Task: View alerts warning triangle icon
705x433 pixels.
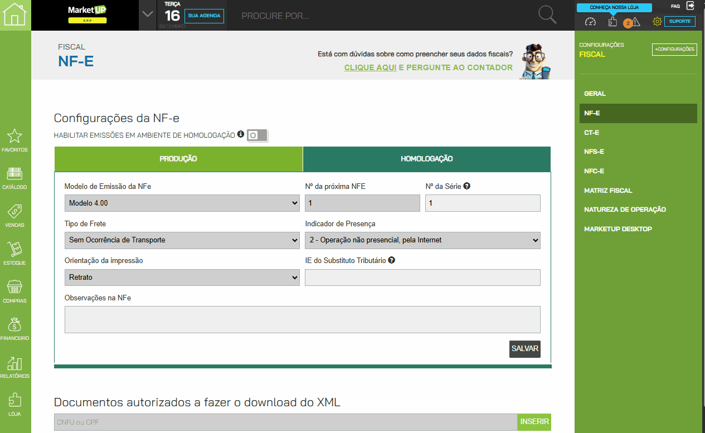Action: pyautogui.click(x=636, y=22)
